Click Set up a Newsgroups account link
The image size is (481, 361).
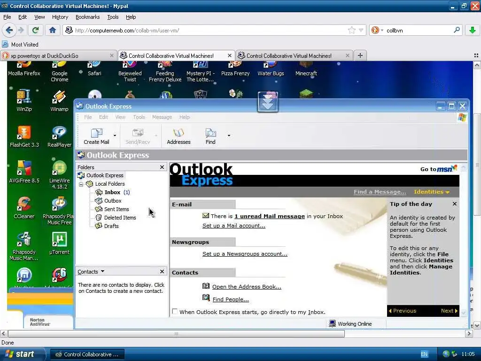tap(245, 254)
